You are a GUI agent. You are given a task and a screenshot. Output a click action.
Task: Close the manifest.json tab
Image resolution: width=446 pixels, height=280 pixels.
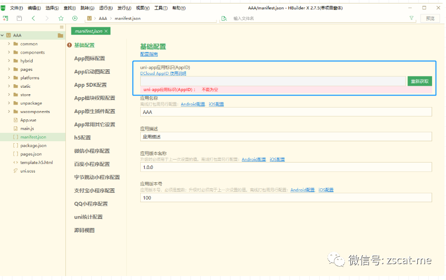click(x=106, y=31)
